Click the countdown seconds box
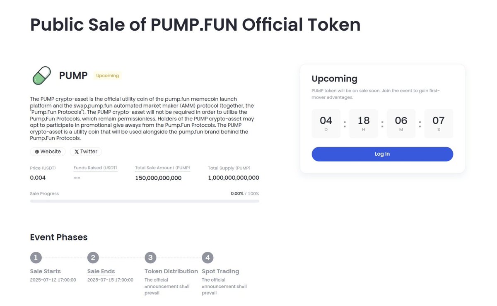Viewport: 497px width, 306px height. [439, 123]
